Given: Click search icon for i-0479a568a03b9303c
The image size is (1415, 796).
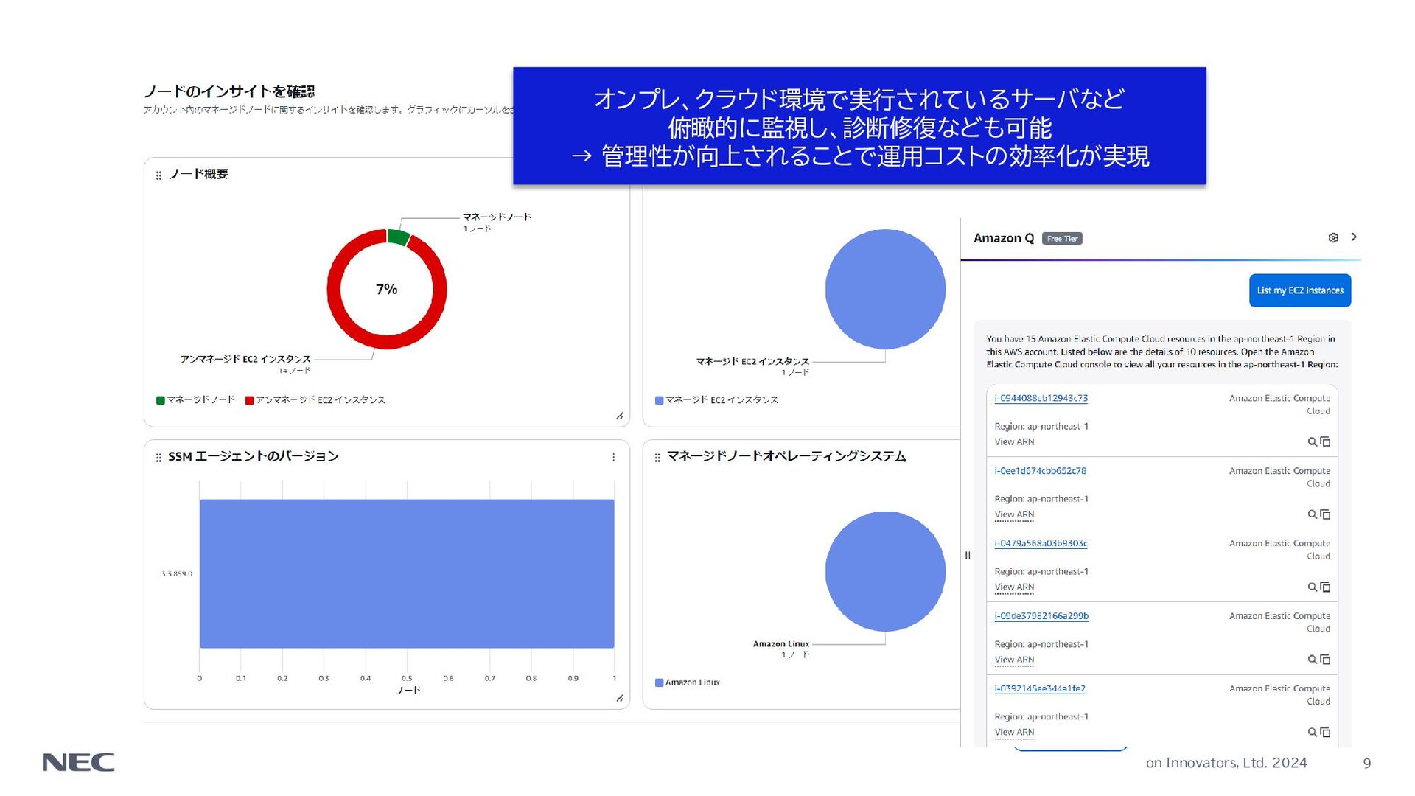Looking at the screenshot, I should pyautogui.click(x=1312, y=587).
